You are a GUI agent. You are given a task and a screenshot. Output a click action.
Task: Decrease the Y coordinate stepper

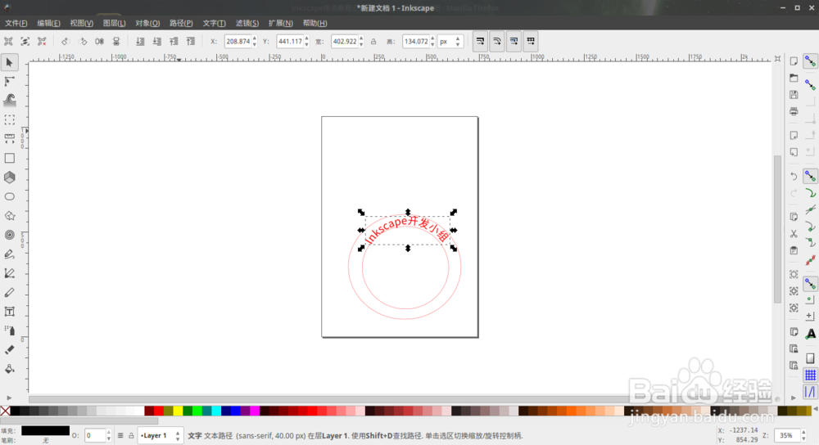point(306,45)
